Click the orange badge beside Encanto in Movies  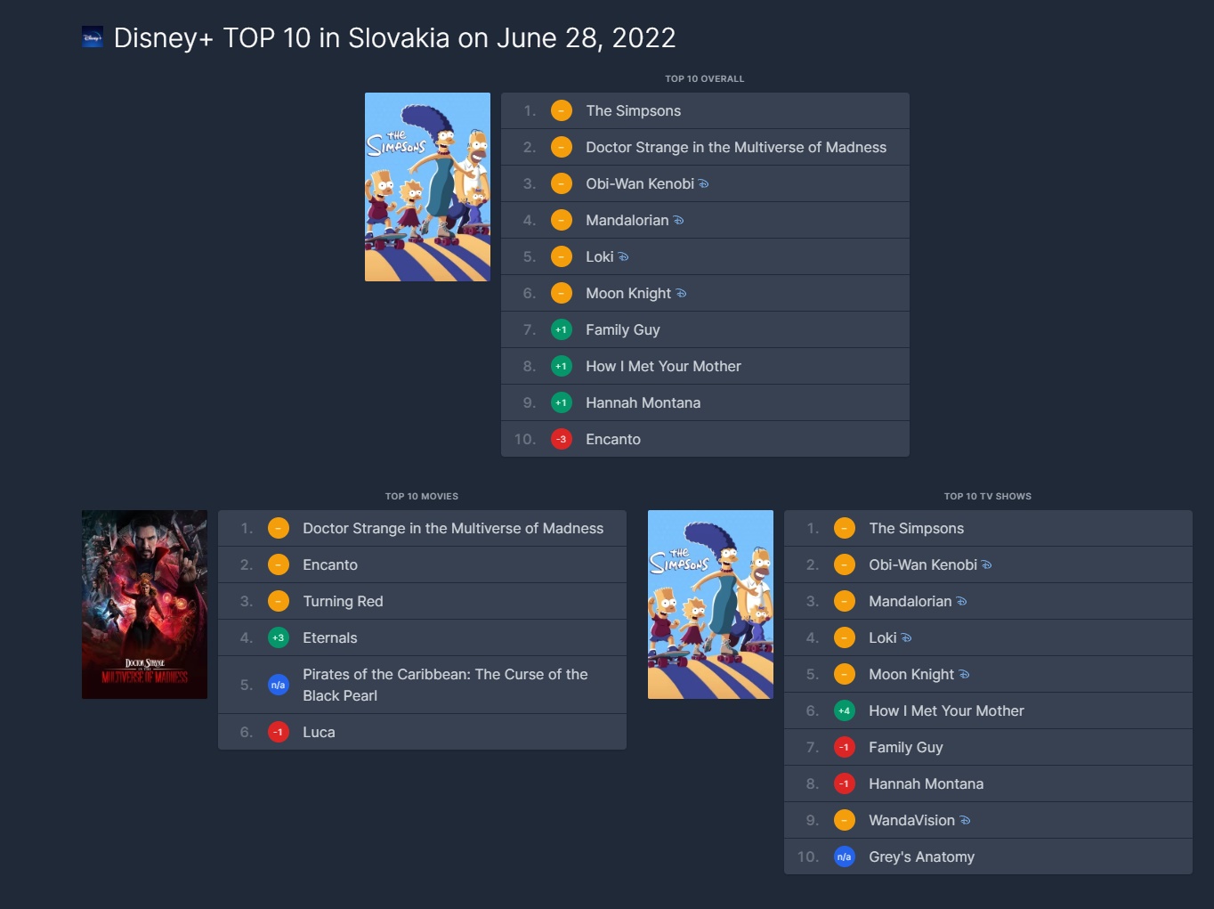point(279,564)
